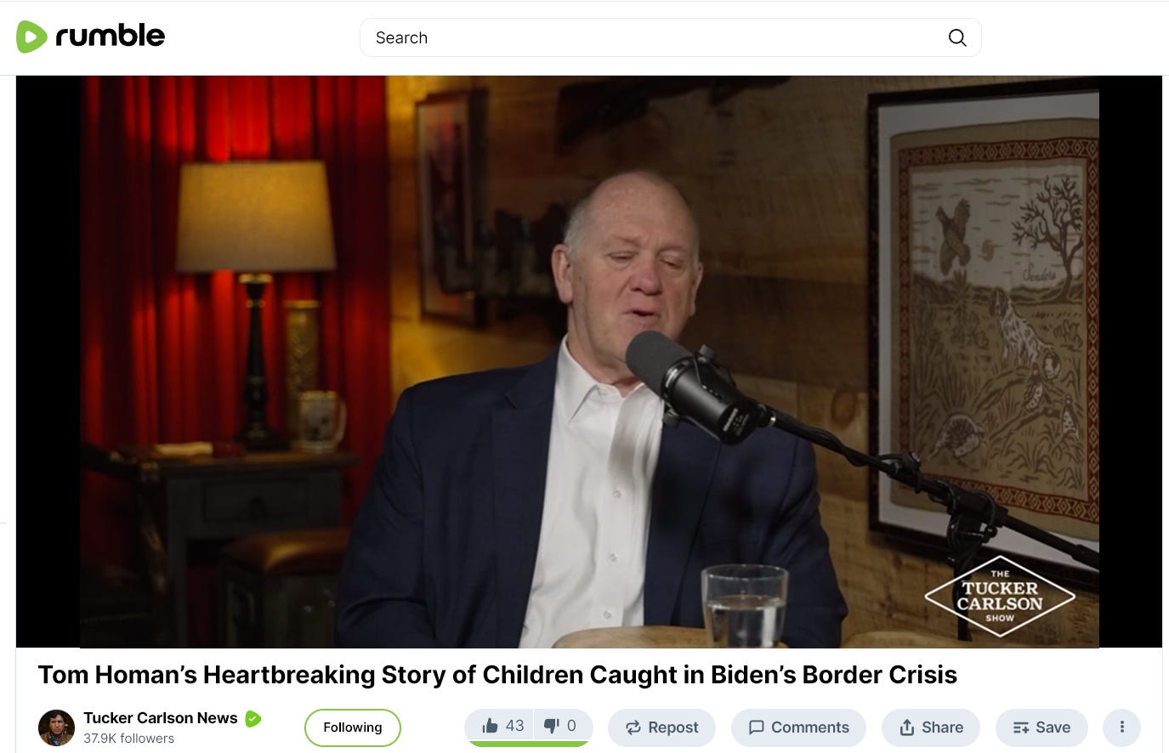Open the Tucker Carlson News channel name link

(160, 718)
